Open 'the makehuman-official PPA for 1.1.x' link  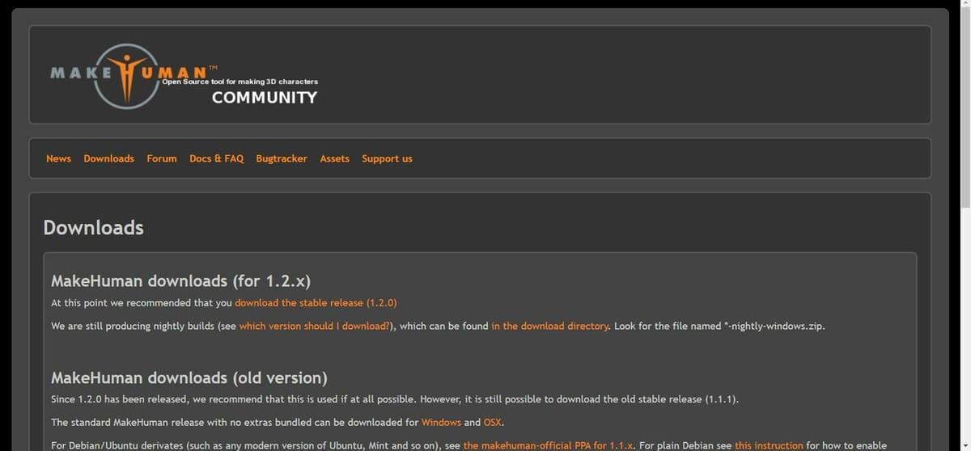coord(548,446)
